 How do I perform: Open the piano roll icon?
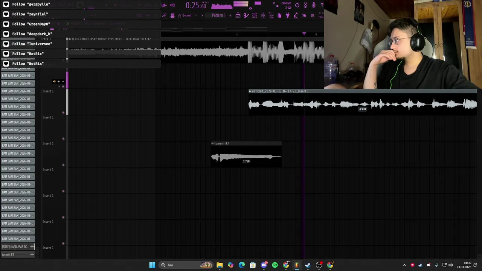[246, 15]
